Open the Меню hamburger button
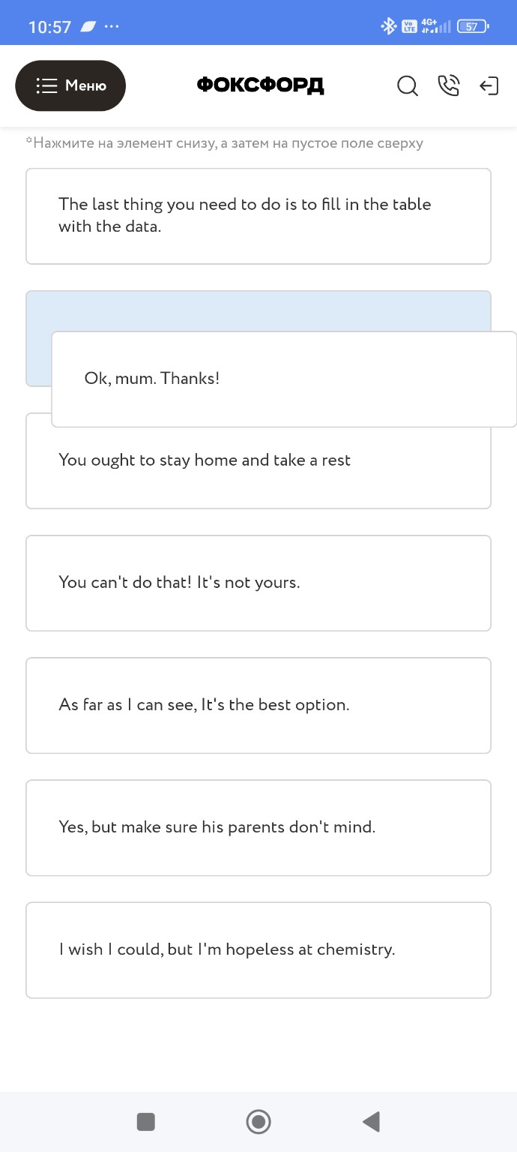Screen dimensions: 517x1152 pyautogui.click(x=70, y=85)
